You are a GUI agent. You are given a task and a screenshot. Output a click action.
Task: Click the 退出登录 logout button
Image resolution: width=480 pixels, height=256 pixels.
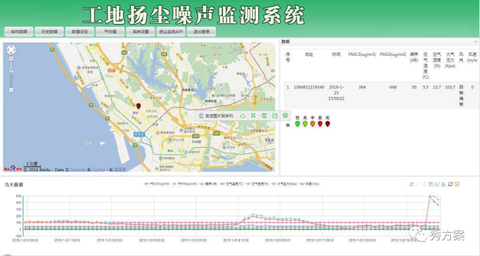pyautogui.click(x=202, y=32)
